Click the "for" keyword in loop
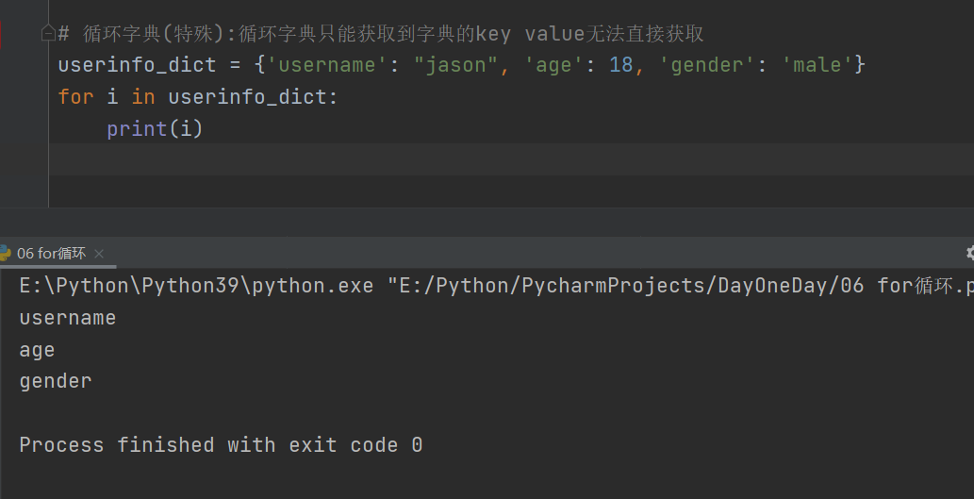Viewport: 974px width, 499px height. [75, 97]
